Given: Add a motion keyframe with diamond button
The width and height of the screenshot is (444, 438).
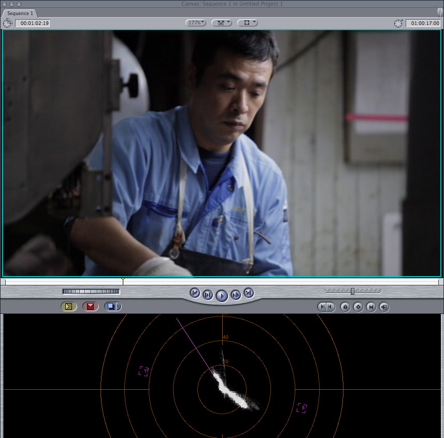Looking at the screenshot, I should [x=358, y=307].
